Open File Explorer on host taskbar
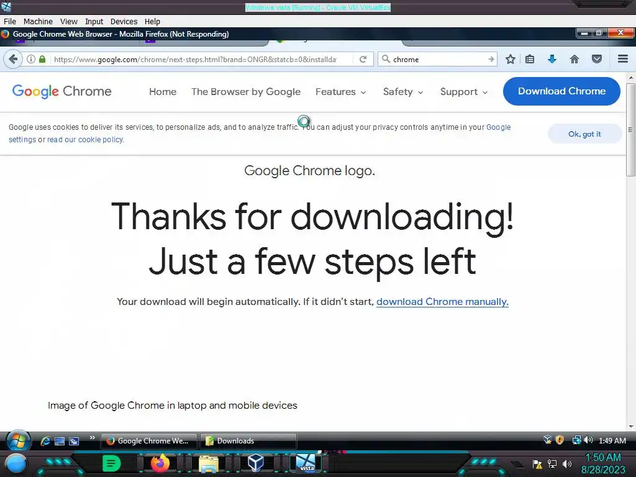 pos(208,464)
